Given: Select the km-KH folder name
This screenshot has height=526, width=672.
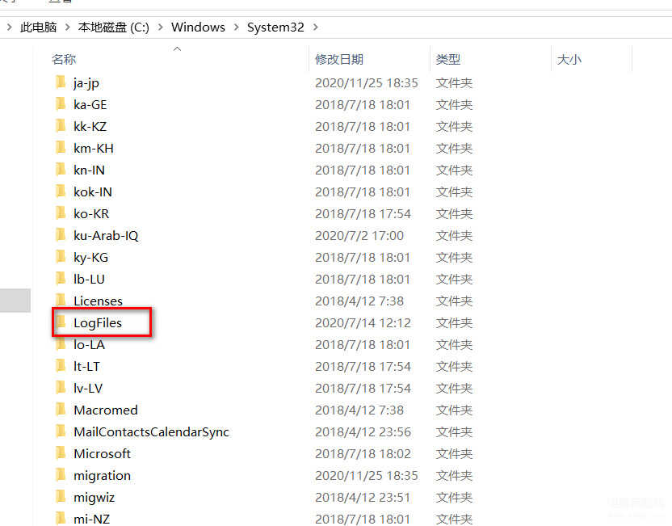Looking at the screenshot, I should tap(94, 149).
